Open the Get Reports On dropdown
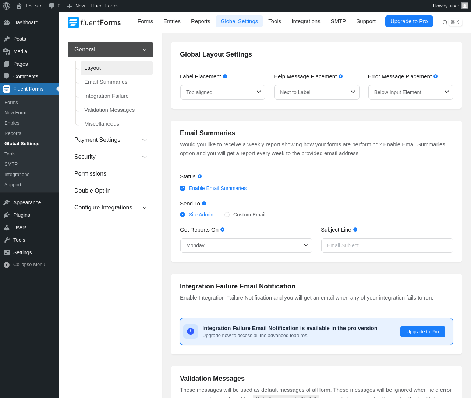471x398 pixels. click(x=246, y=245)
